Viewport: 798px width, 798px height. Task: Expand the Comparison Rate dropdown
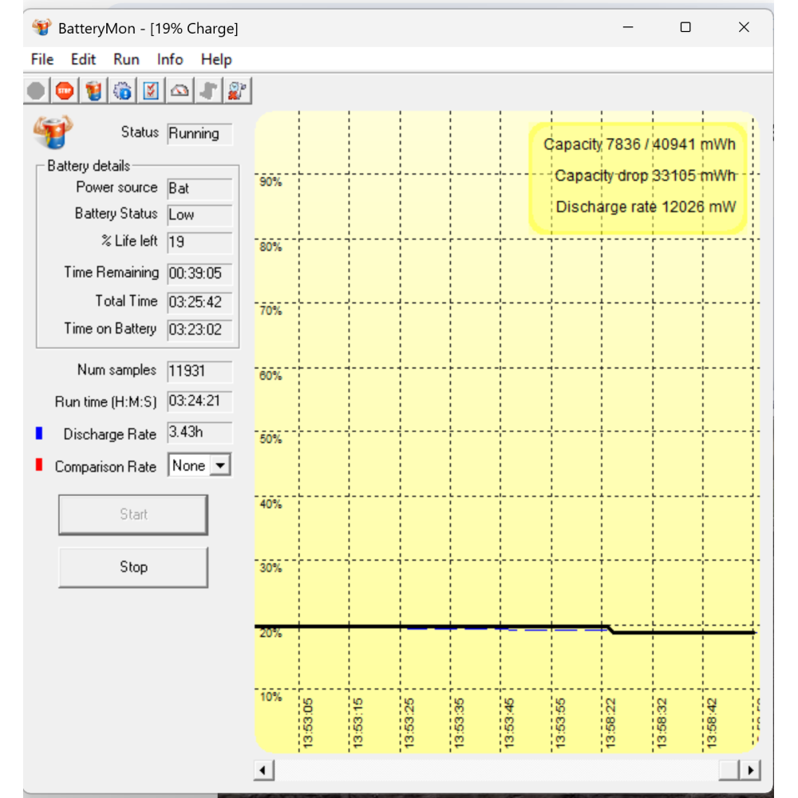point(220,465)
